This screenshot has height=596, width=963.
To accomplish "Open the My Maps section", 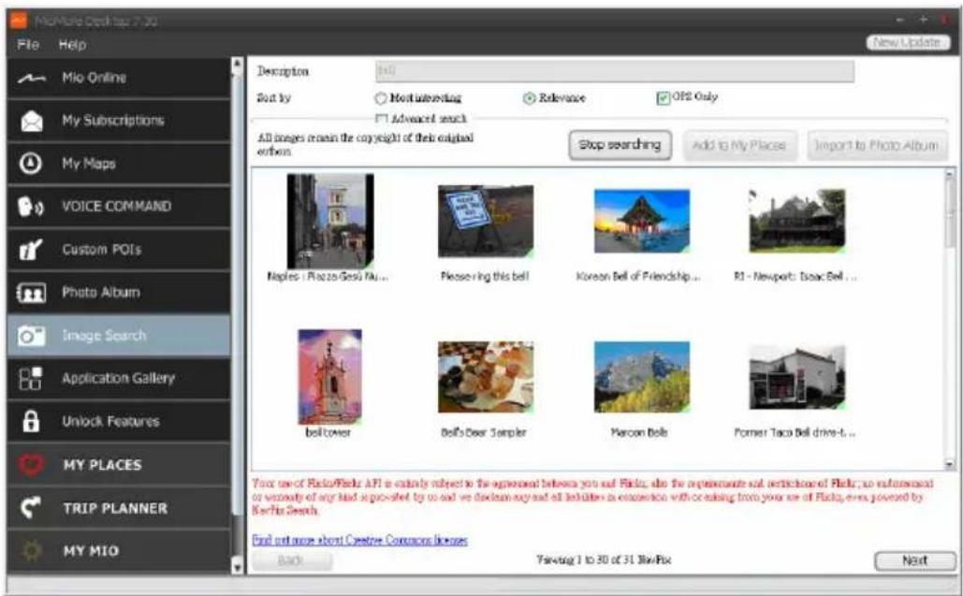I will coord(119,164).
